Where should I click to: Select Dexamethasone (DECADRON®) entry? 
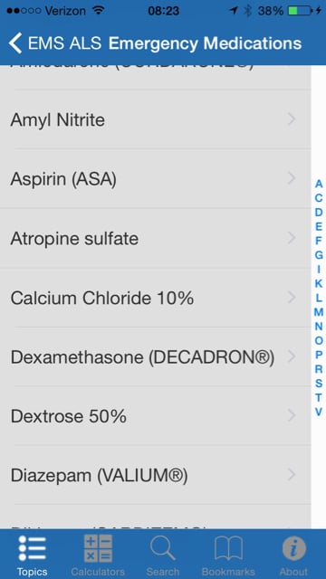[x=156, y=357]
